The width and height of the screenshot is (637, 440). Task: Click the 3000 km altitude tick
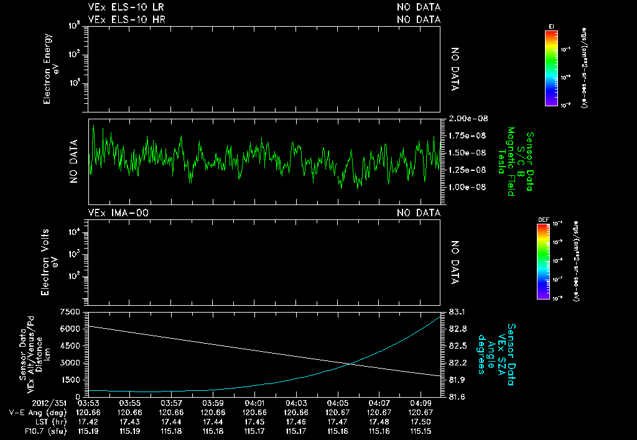[x=70, y=363]
